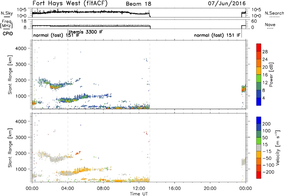Select the 'N.Sky' legend label
The height and width of the screenshot is (196, 284).
7,13
